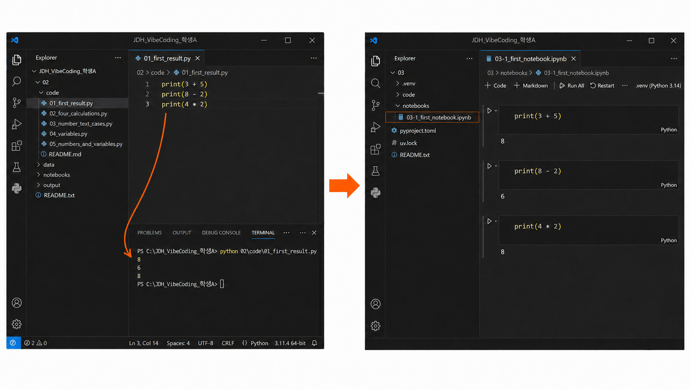
Task: Click Run All in notebook toolbar
Action: click(571, 86)
